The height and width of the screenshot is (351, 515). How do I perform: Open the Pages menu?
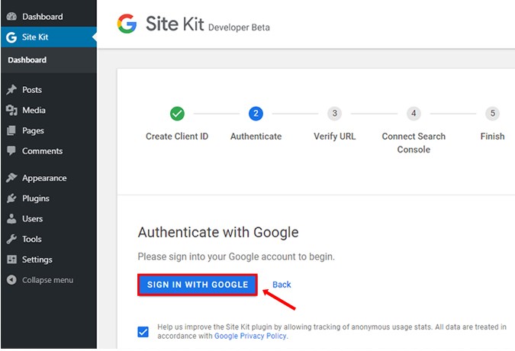[49, 130]
